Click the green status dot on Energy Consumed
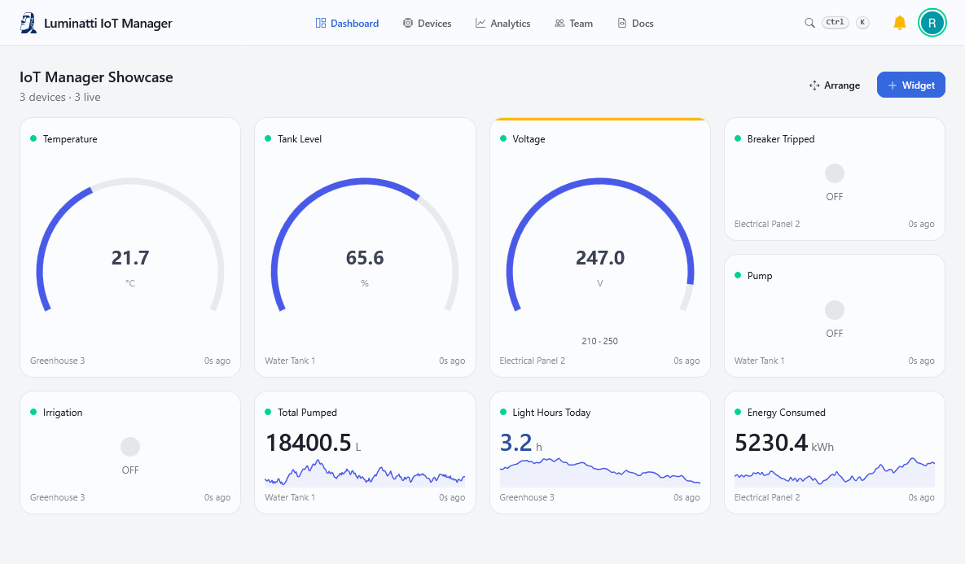Viewport: 965px width, 564px height. click(738, 412)
